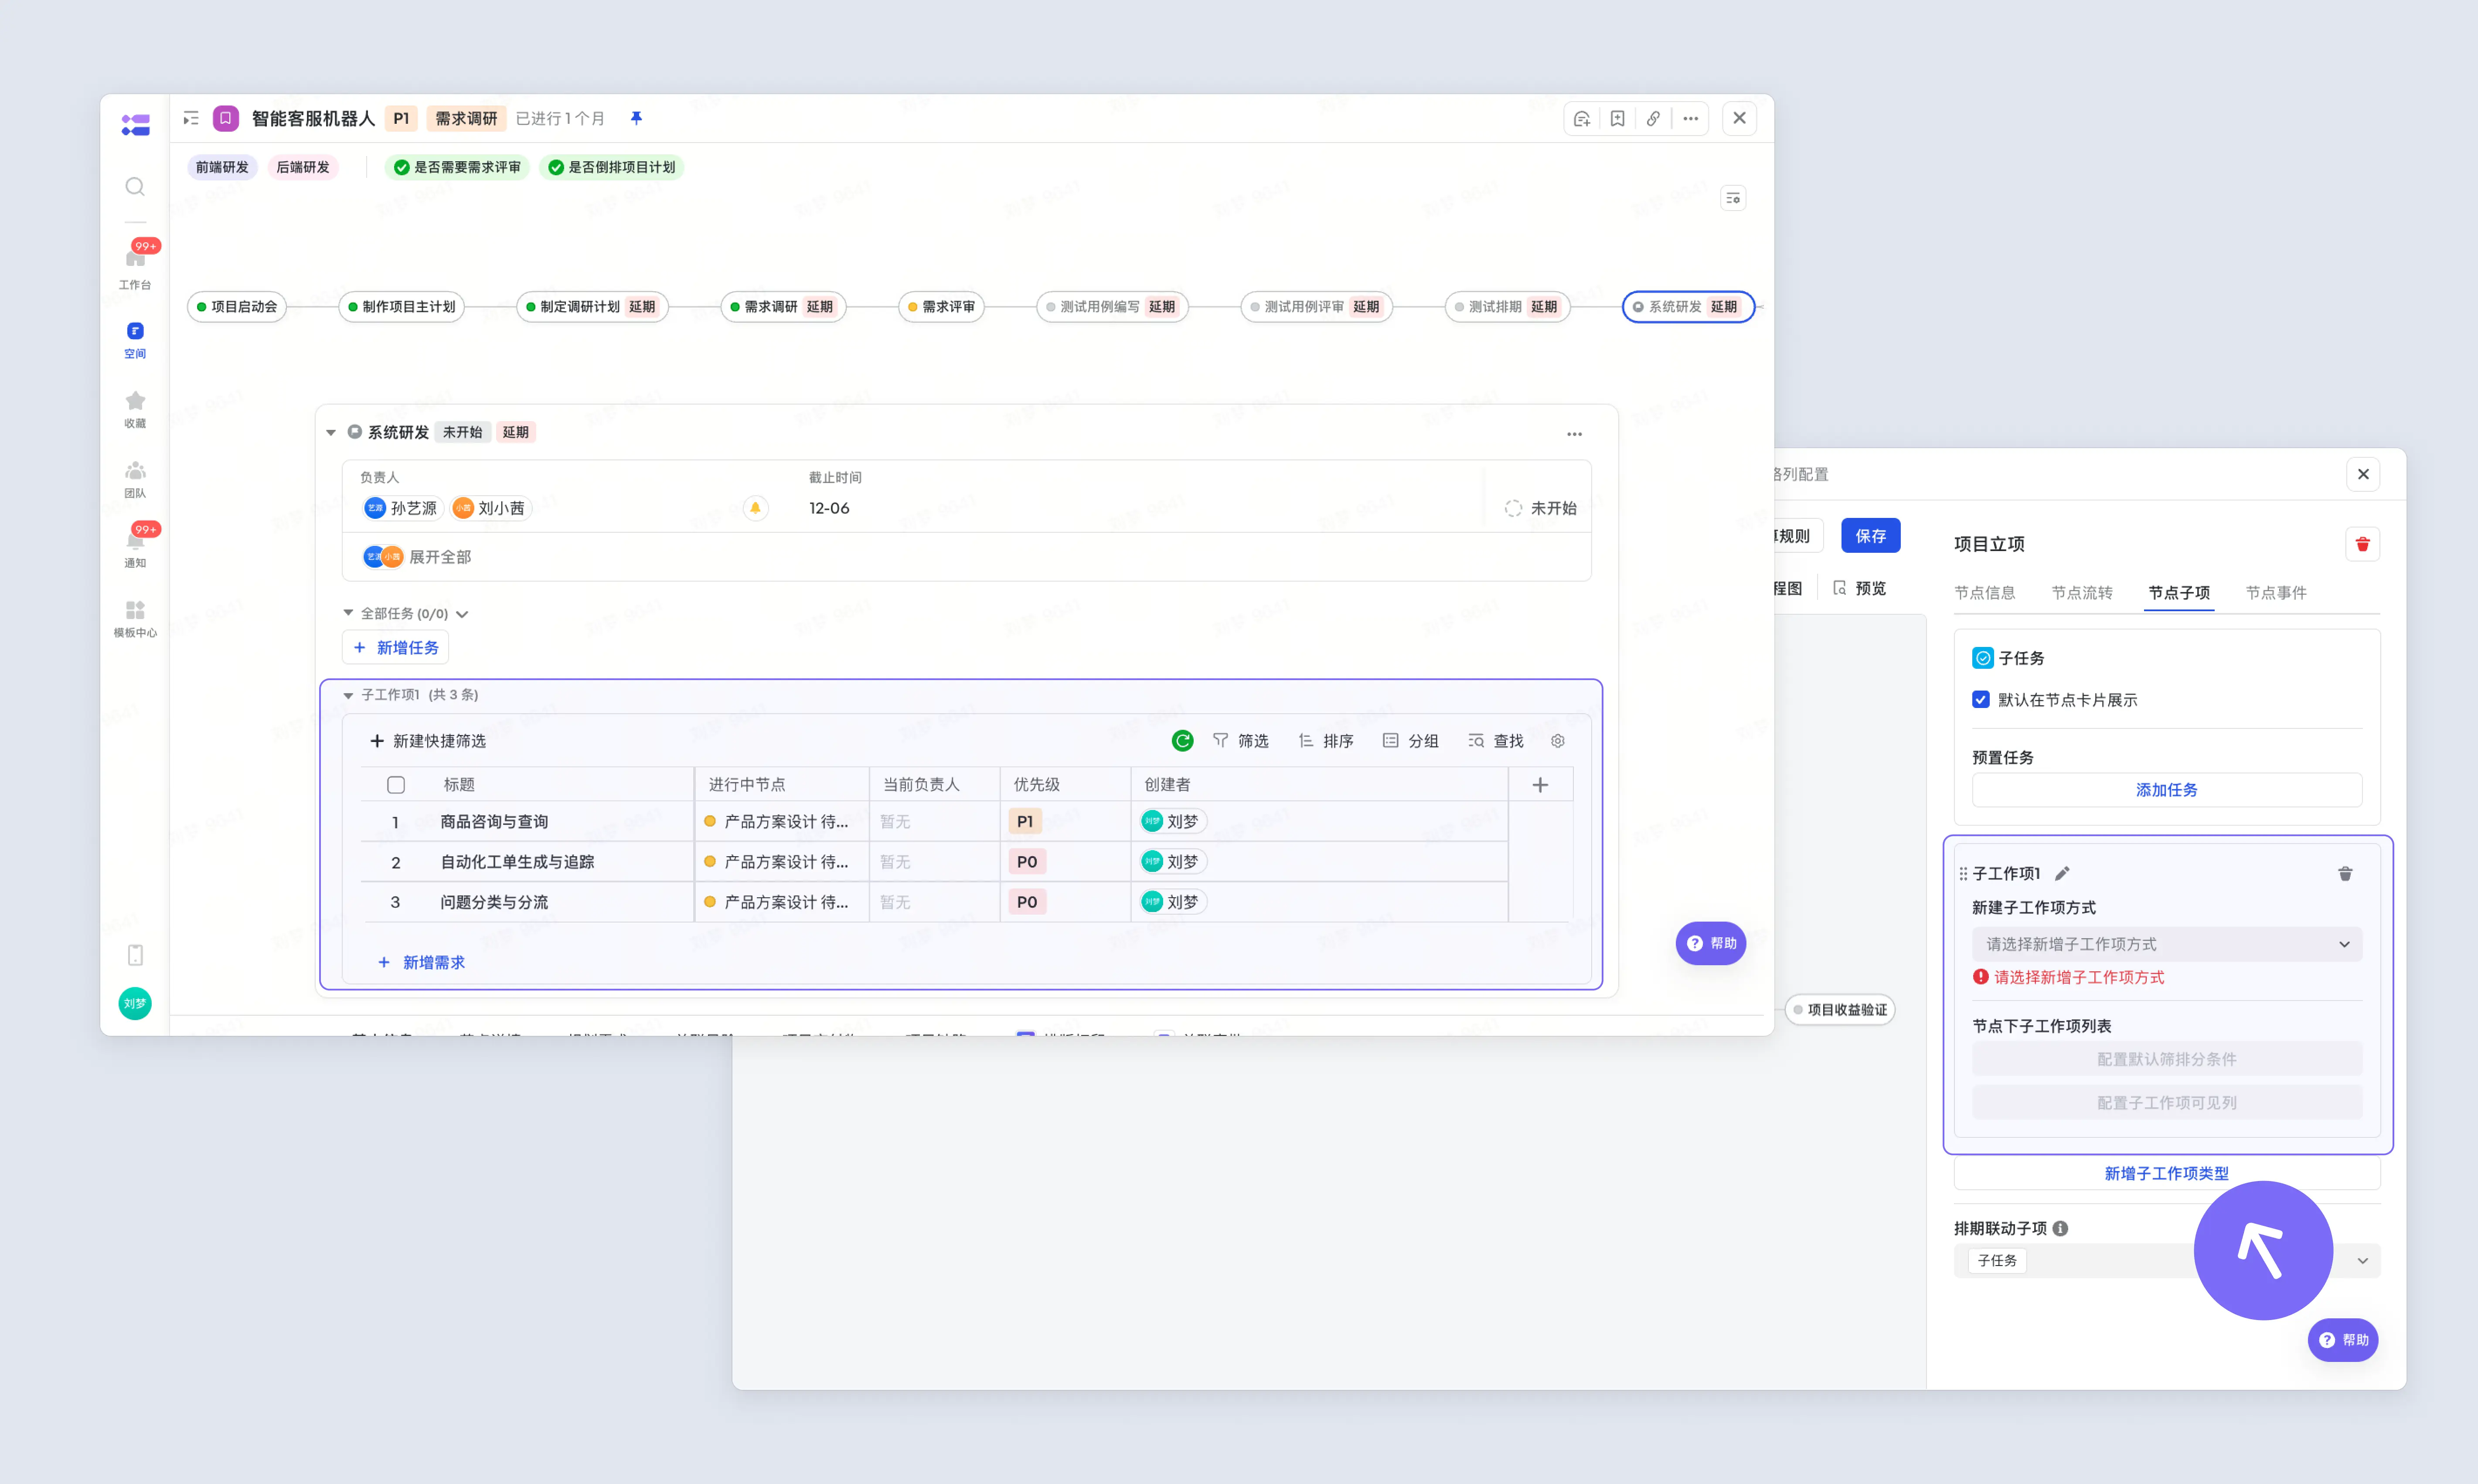This screenshot has height=1484, width=2478.
Task: Select the 需求评审 workflow node
Action: click(x=941, y=307)
